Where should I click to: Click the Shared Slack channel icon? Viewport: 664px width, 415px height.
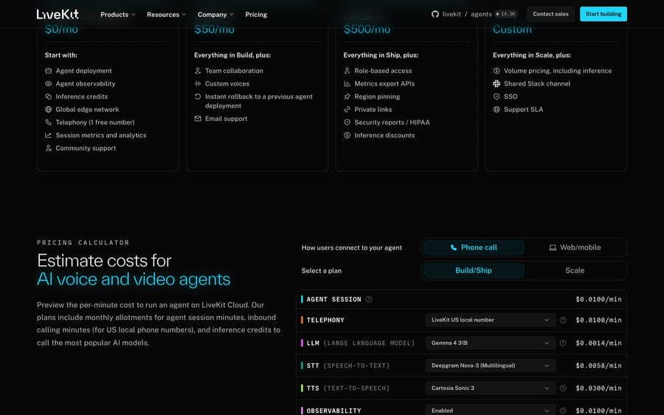coord(497,84)
